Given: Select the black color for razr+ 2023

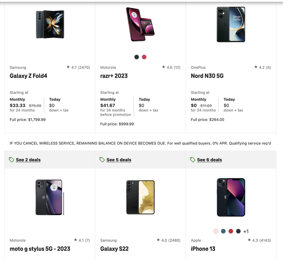Looking at the screenshot, I should coord(137,57).
